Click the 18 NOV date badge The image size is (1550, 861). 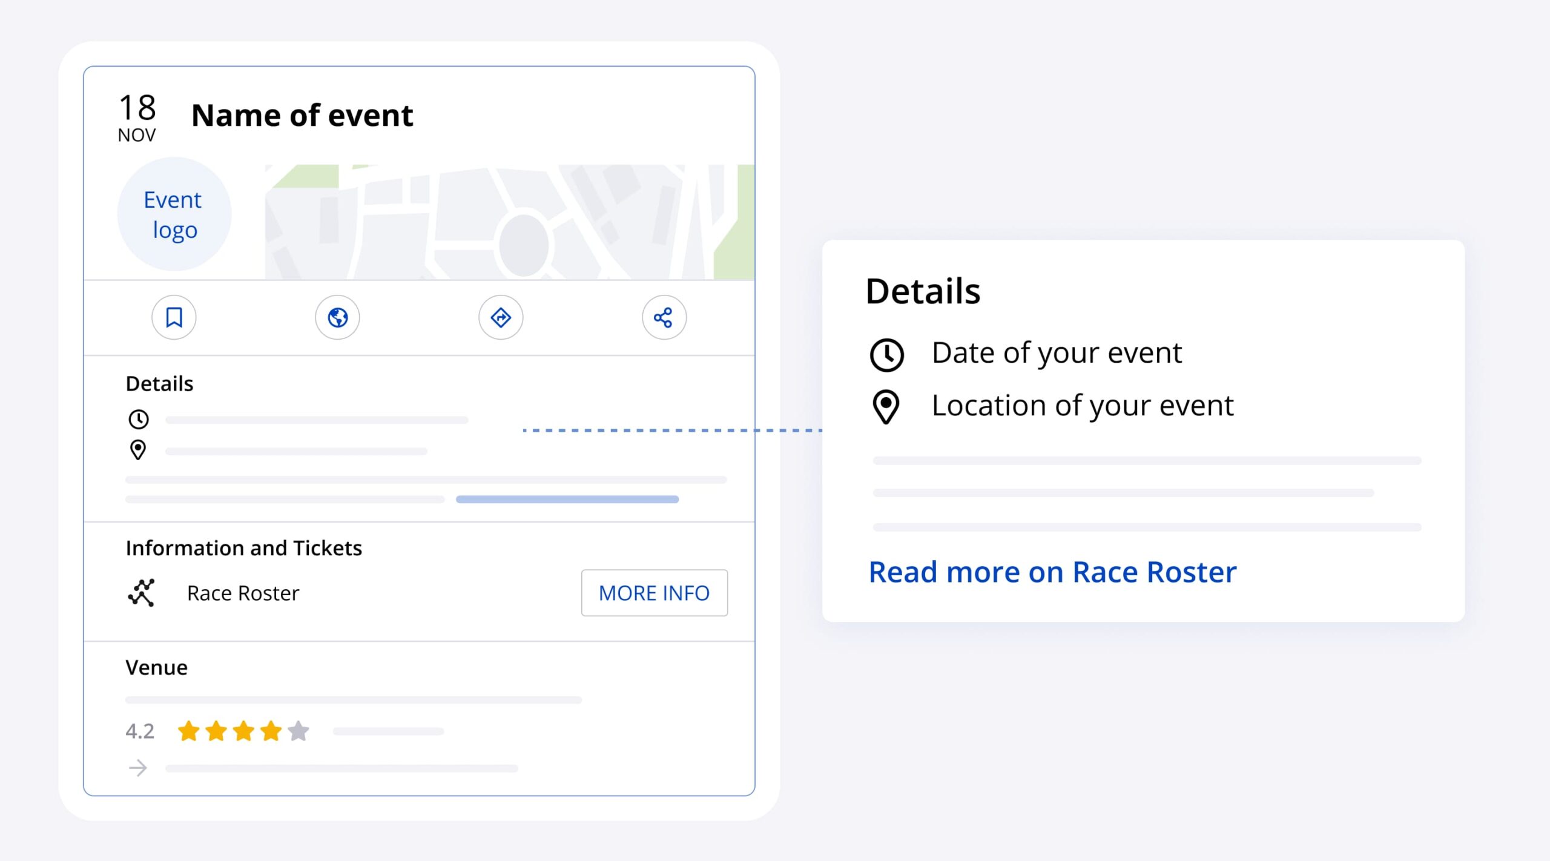pos(137,117)
